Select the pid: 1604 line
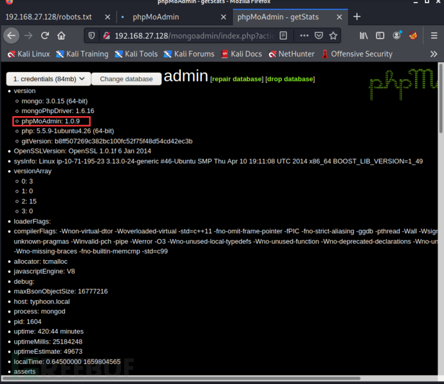Viewport: 444px width, 384px height. click(28, 322)
